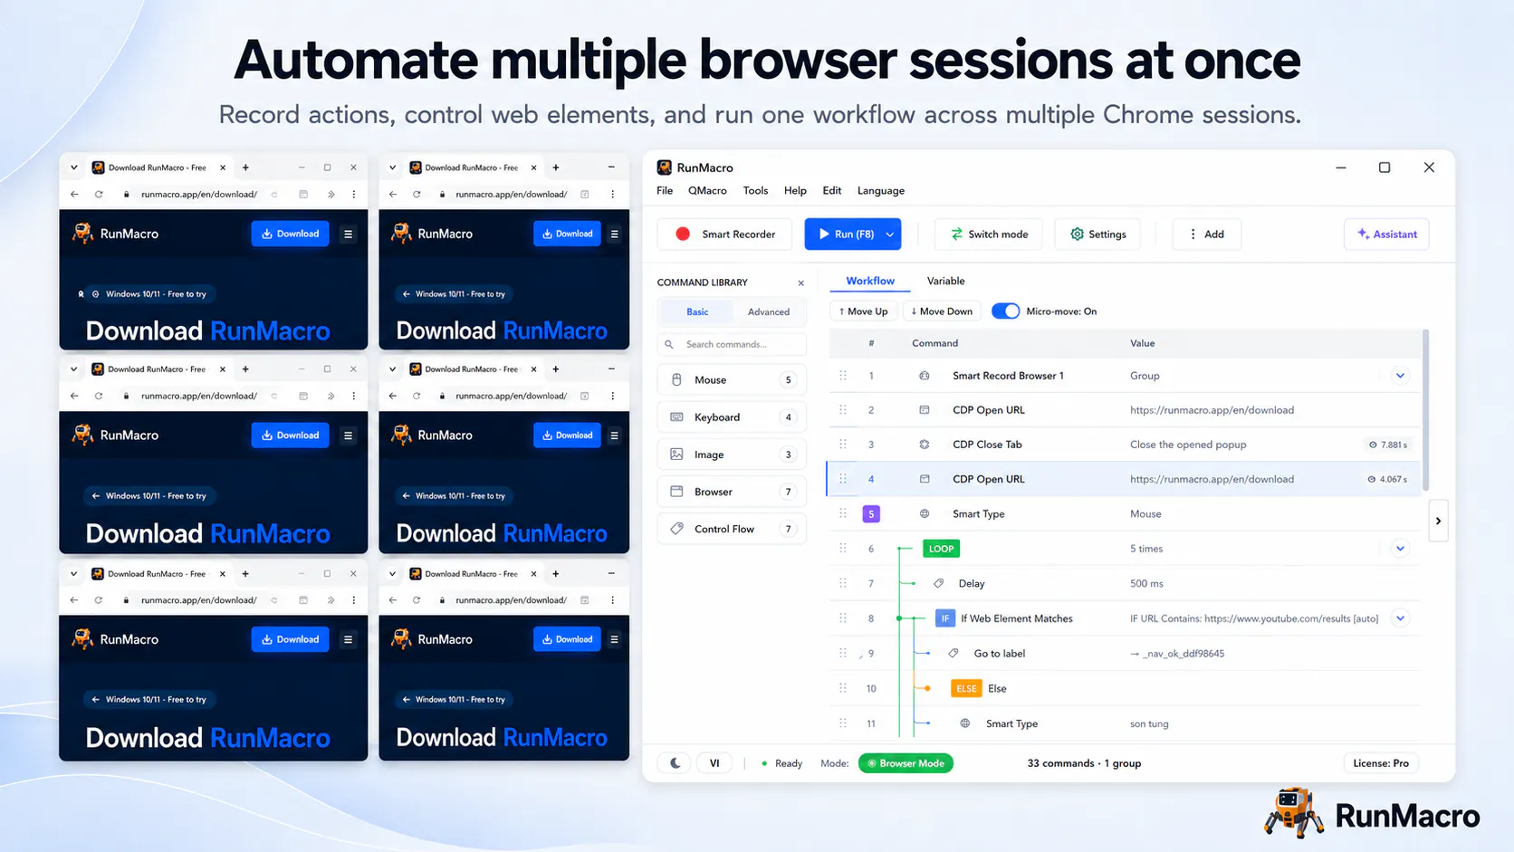Select the 'son tung' value cell

click(x=1149, y=724)
